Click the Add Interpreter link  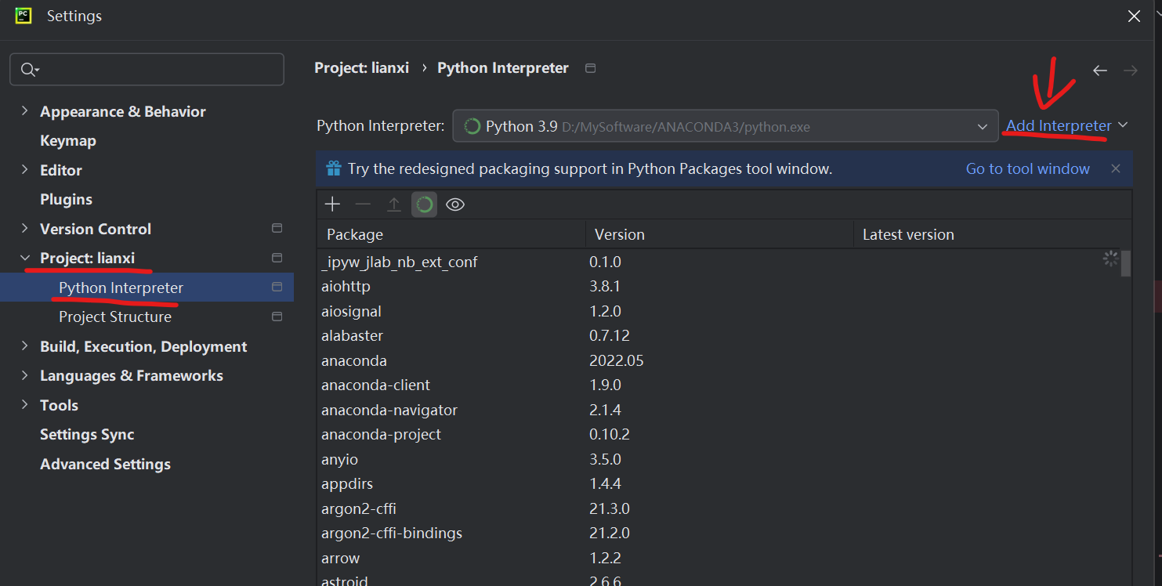tap(1059, 125)
